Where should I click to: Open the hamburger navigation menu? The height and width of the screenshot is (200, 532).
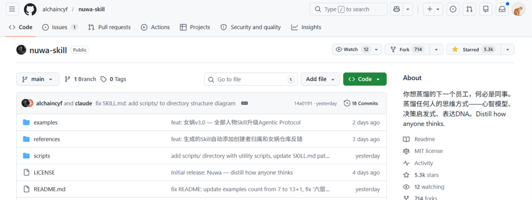tap(12, 9)
